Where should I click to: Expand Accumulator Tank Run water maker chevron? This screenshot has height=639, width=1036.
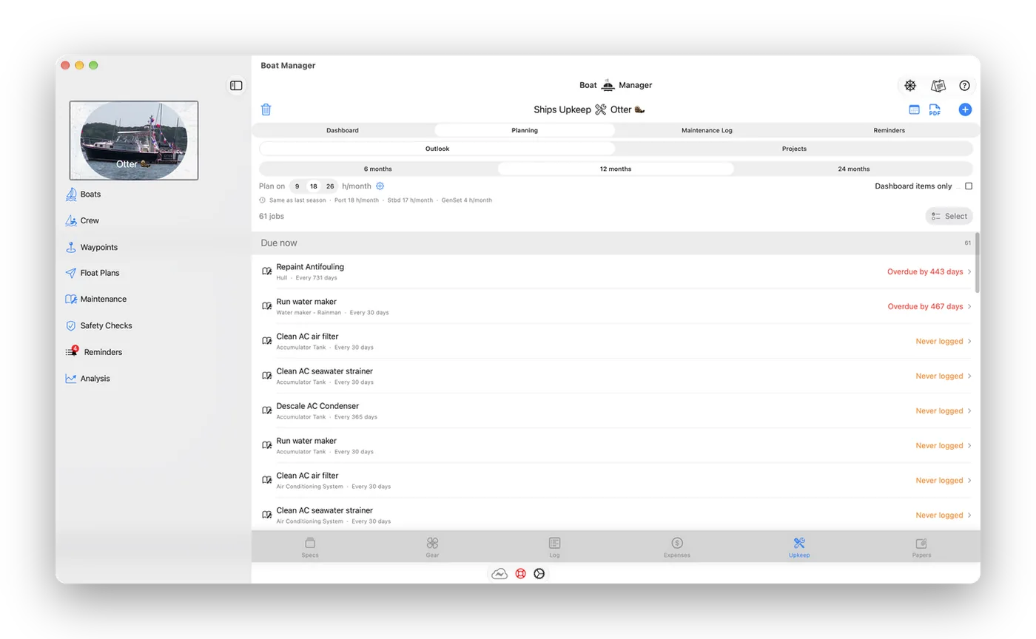(x=969, y=445)
